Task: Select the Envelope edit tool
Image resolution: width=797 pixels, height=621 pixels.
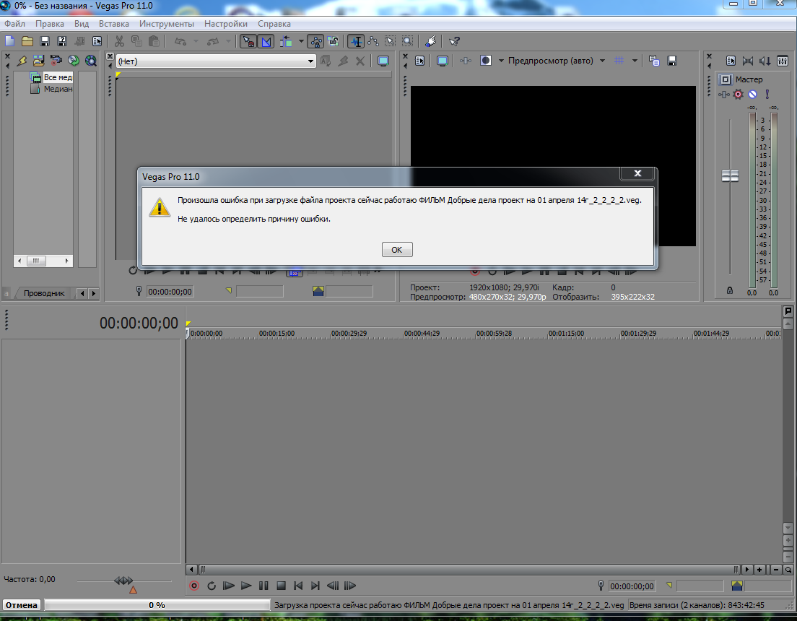Action: click(374, 41)
